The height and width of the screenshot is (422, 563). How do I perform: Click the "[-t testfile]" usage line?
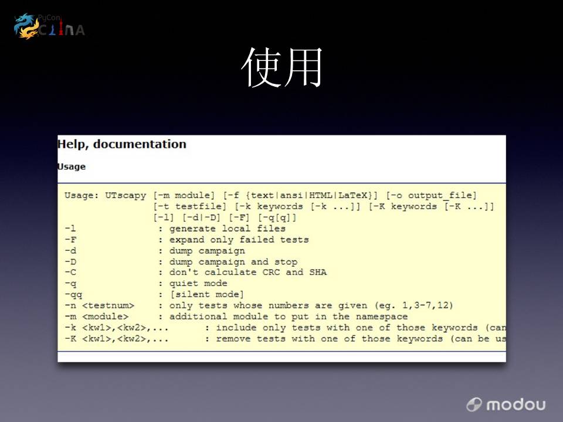tap(324, 207)
